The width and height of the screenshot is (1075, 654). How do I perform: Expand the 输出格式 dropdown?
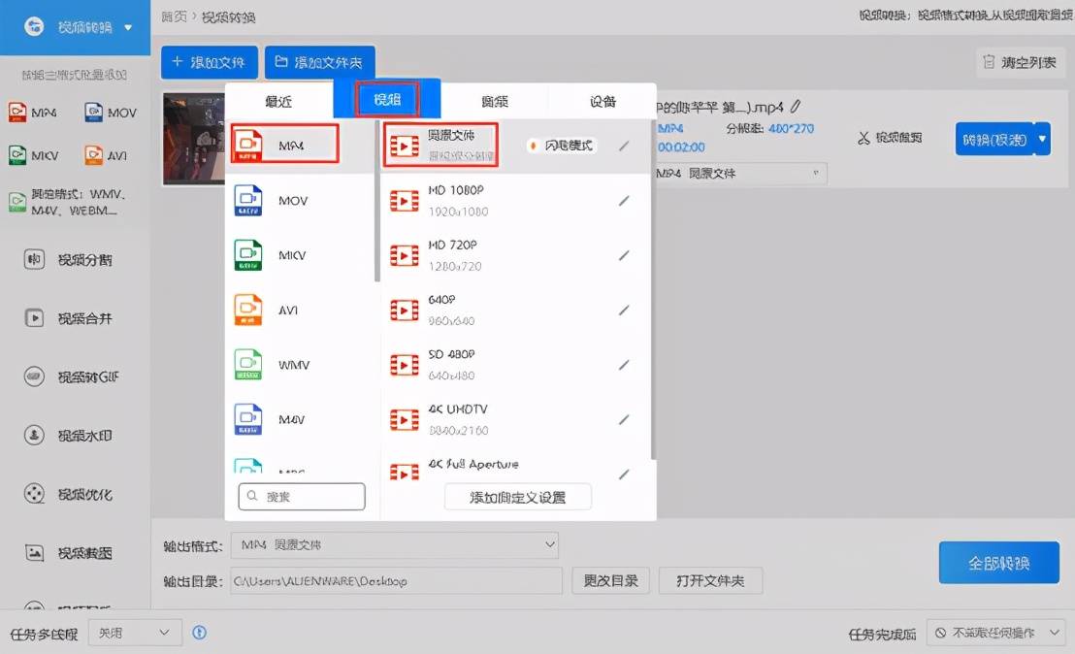pyautogui.click(x=393, y=545)
